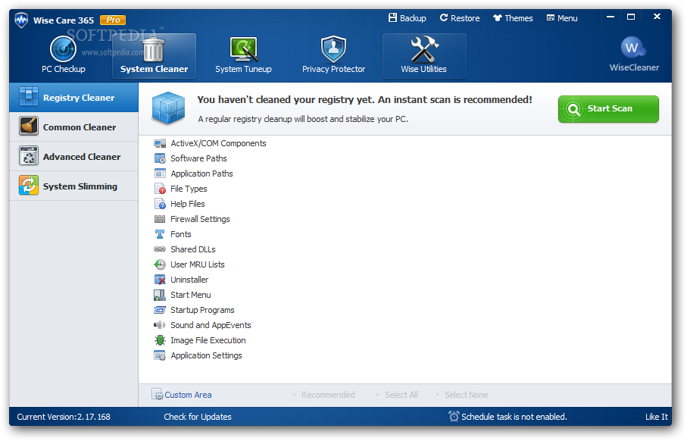Viewport: 687px width, 441px height.
Task: Switch to System Slimming tab
Action: tap(74, 186)
